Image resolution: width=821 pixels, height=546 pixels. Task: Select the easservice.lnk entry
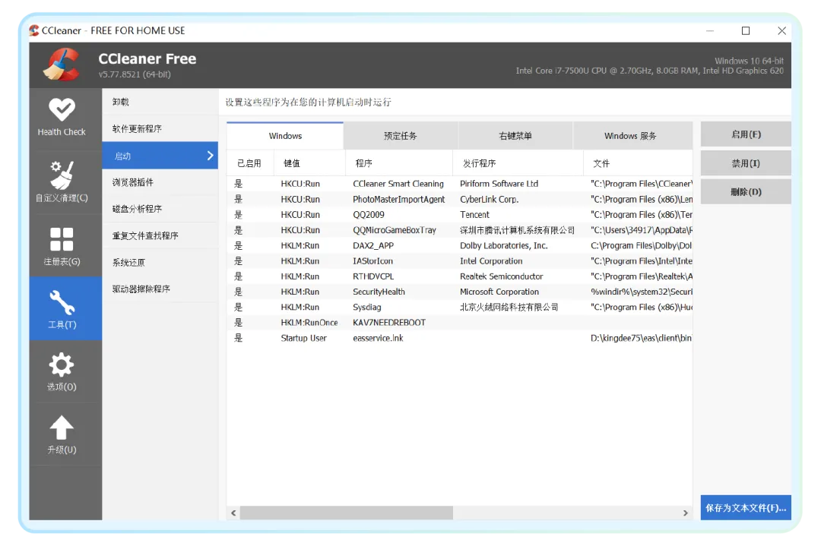click(460, 338)
